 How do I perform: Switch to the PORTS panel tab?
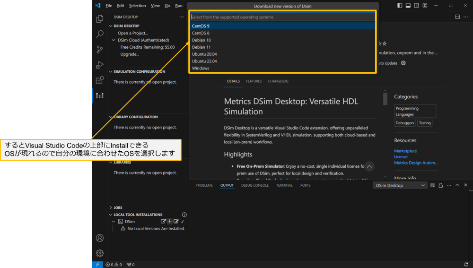tap(305, 185)
